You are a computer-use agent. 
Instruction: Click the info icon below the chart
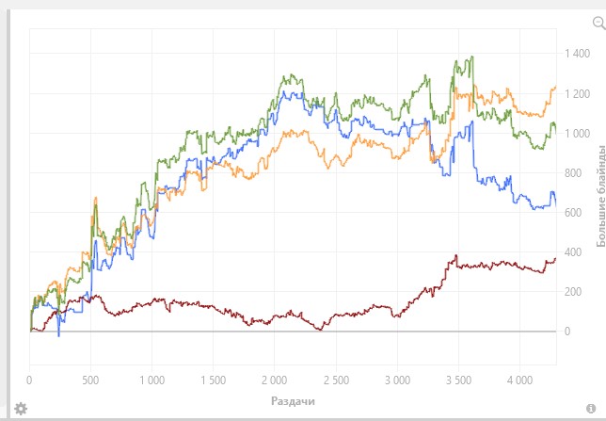pyautogui.click(x=591, y=408)
